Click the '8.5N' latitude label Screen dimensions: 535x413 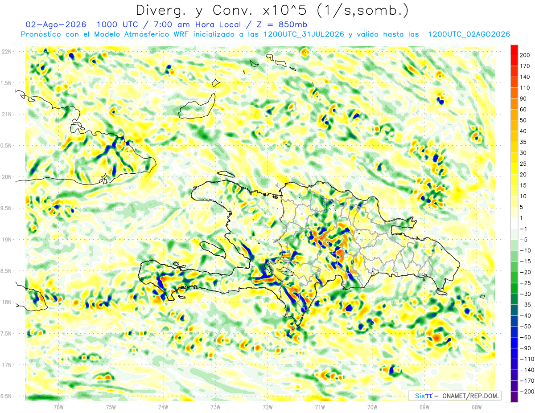point(7,271)
